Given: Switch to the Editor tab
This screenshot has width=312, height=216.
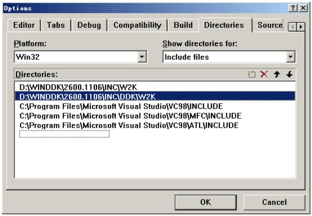Looking at the screenshot, I should pyautogui.click(x=24, y=25).
